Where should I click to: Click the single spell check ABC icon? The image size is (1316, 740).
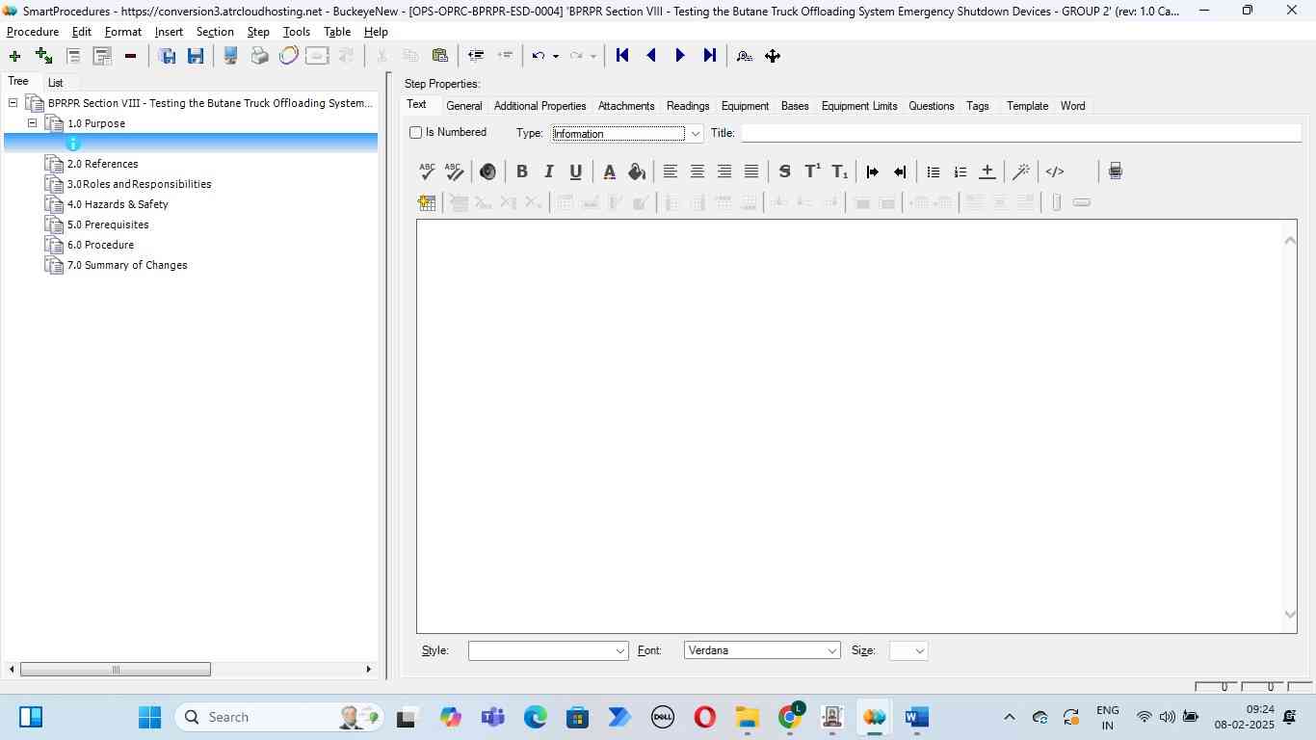click(428, 172)
